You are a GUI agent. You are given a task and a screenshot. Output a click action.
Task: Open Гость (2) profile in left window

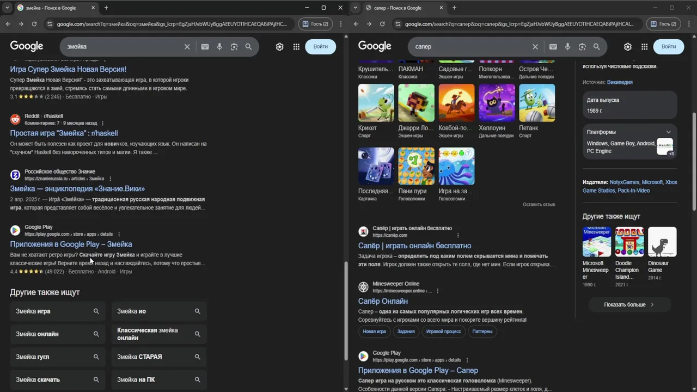(315, 24)
